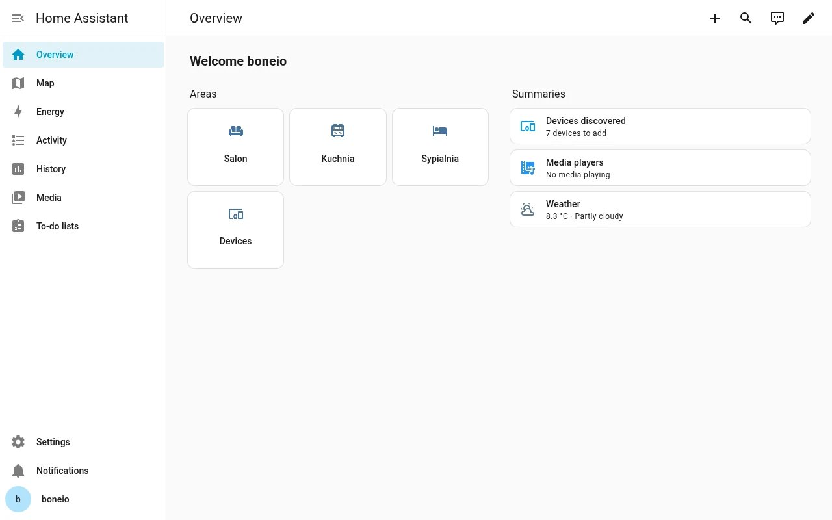
Task: Click the Energy lightning bolt icon
Action: coord(18,112)
